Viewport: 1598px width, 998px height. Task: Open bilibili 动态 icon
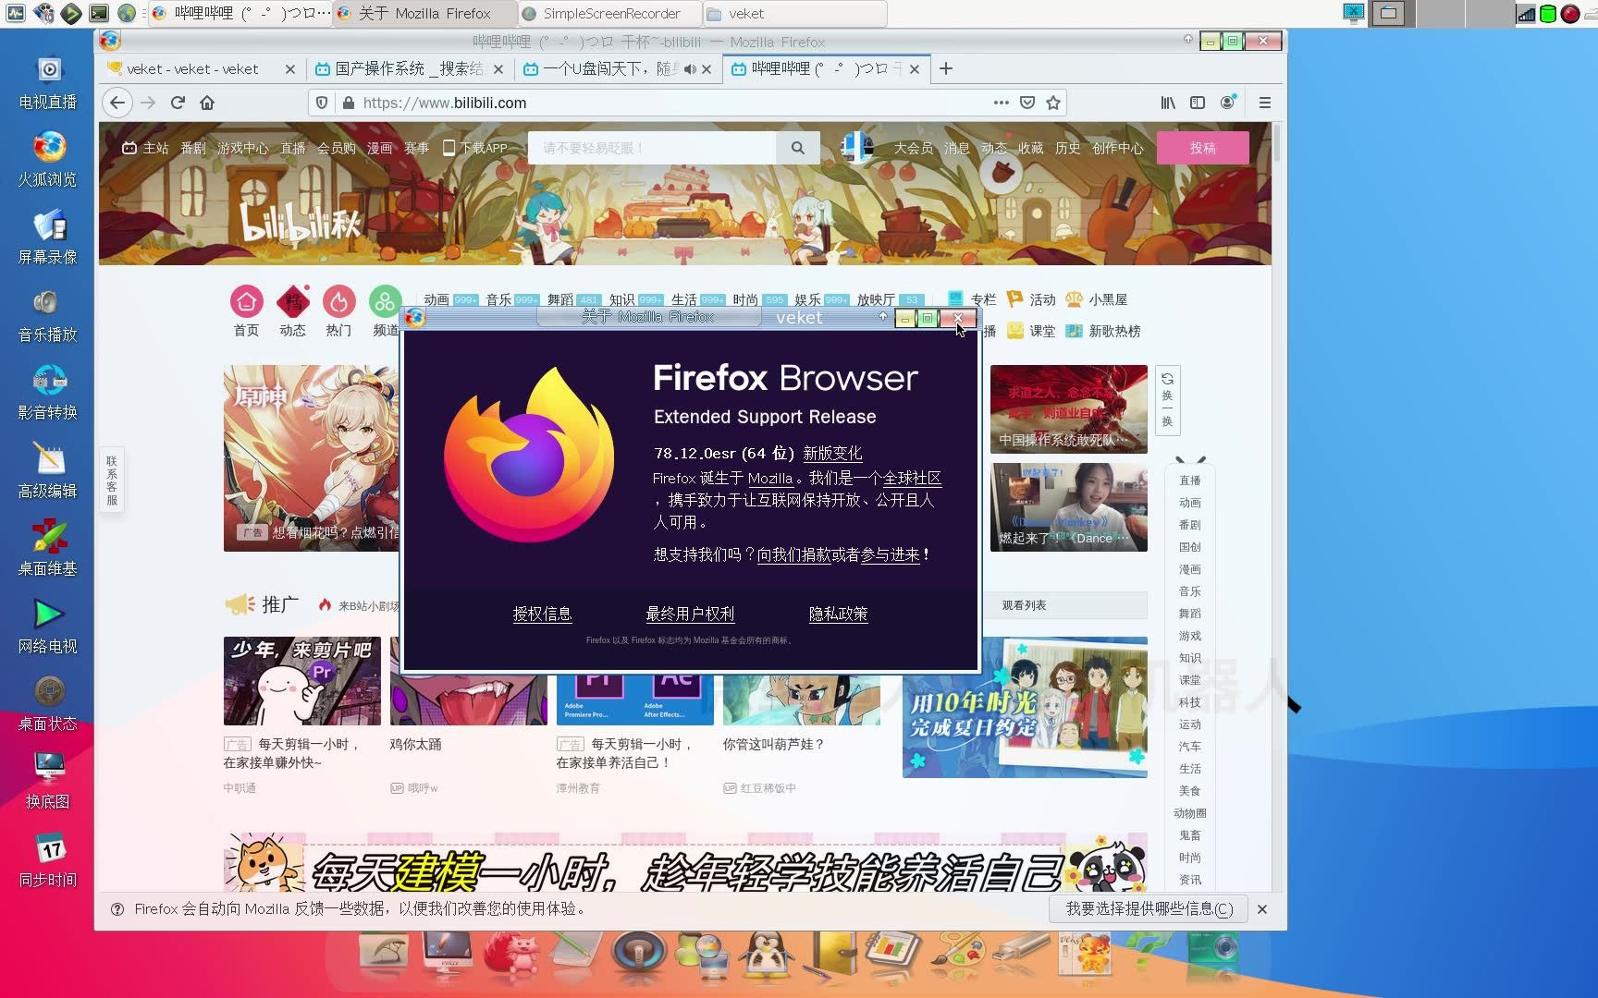click(x=292, y=301)
